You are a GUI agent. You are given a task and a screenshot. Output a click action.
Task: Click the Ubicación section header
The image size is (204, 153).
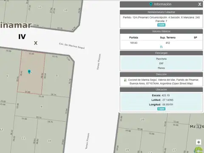click(x=161, y=89)
